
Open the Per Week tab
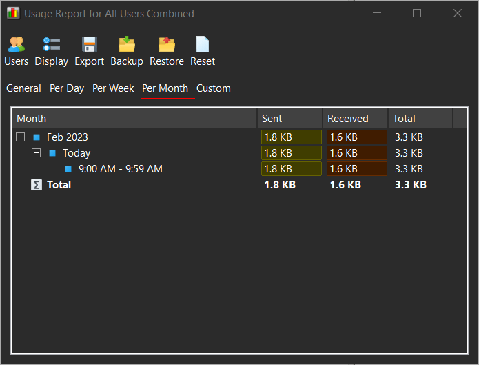pos(113,88)
